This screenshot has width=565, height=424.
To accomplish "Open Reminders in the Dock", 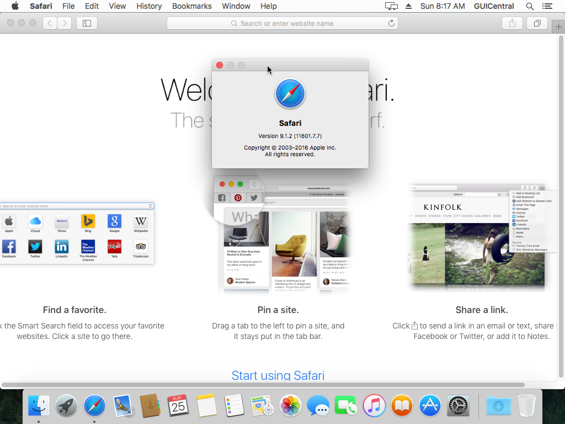I will (234, 405).
